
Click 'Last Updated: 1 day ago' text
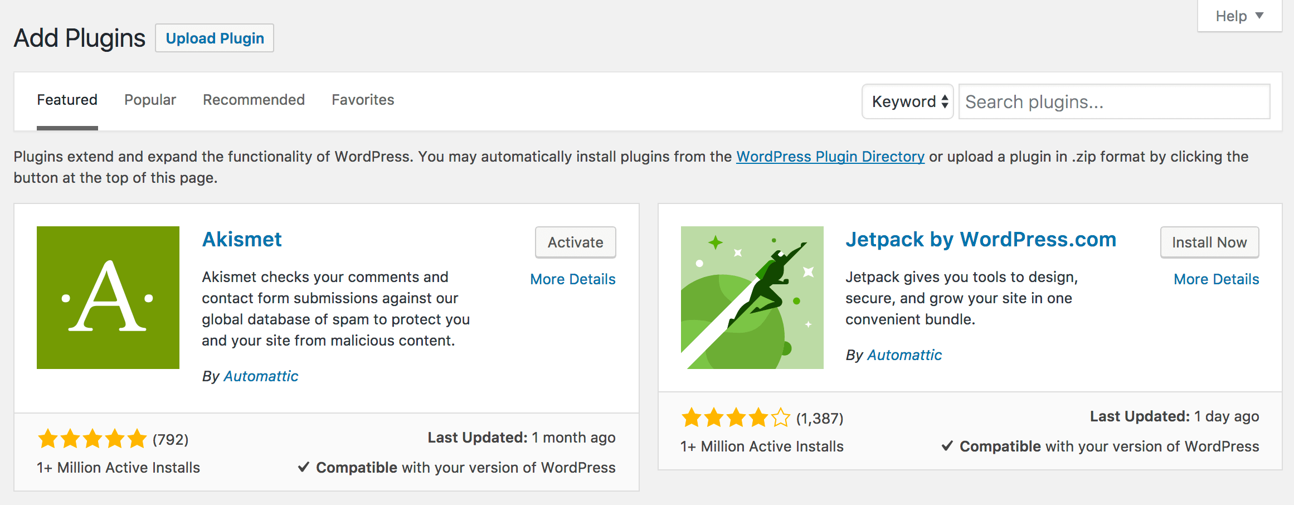[x=1175, y=416]
